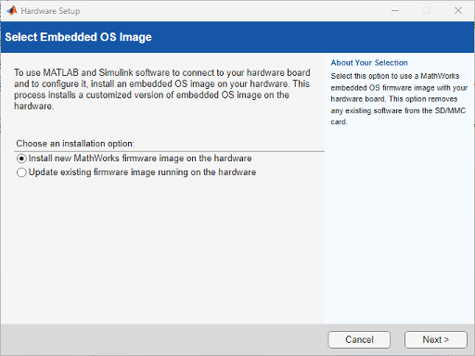
Task: Click the Next button
Action: click(436, 339)
